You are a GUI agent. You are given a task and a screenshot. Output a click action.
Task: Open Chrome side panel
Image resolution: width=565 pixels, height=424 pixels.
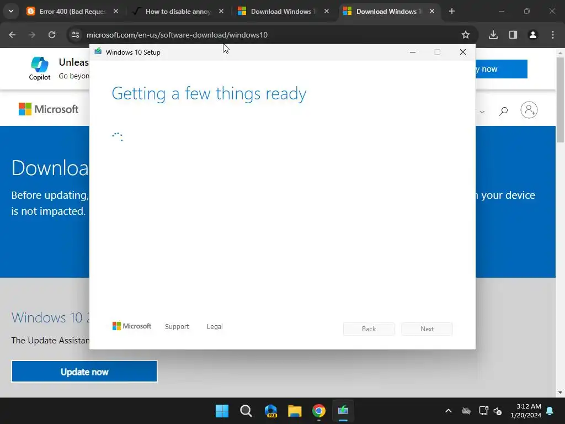[513, 35]
